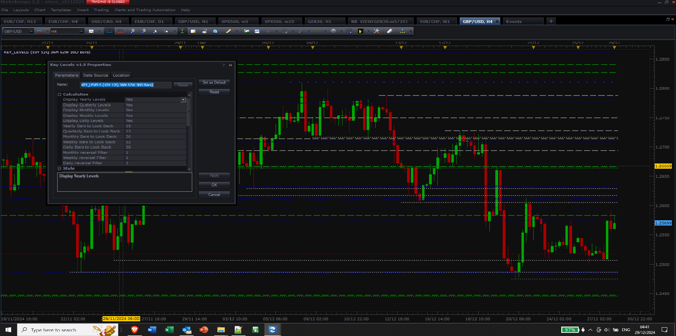
Task: Add a new chart tab with plus button
Action: pos(551,21)
